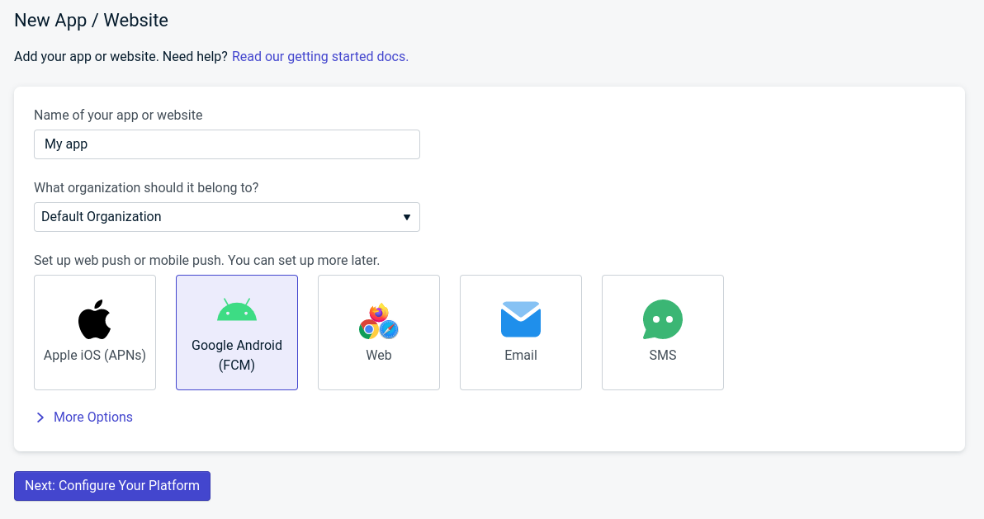Click the Apple logo icon
Viewport: 984px width, 519px height.
95,319
